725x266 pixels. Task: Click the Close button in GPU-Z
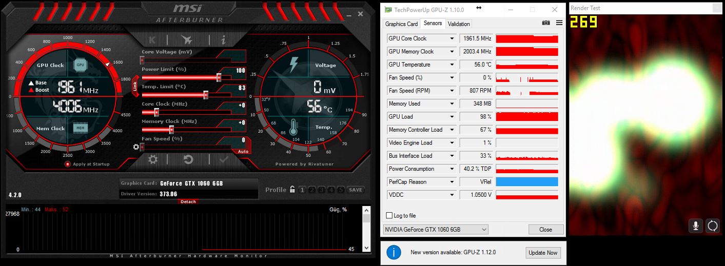[x=546, y=230]
